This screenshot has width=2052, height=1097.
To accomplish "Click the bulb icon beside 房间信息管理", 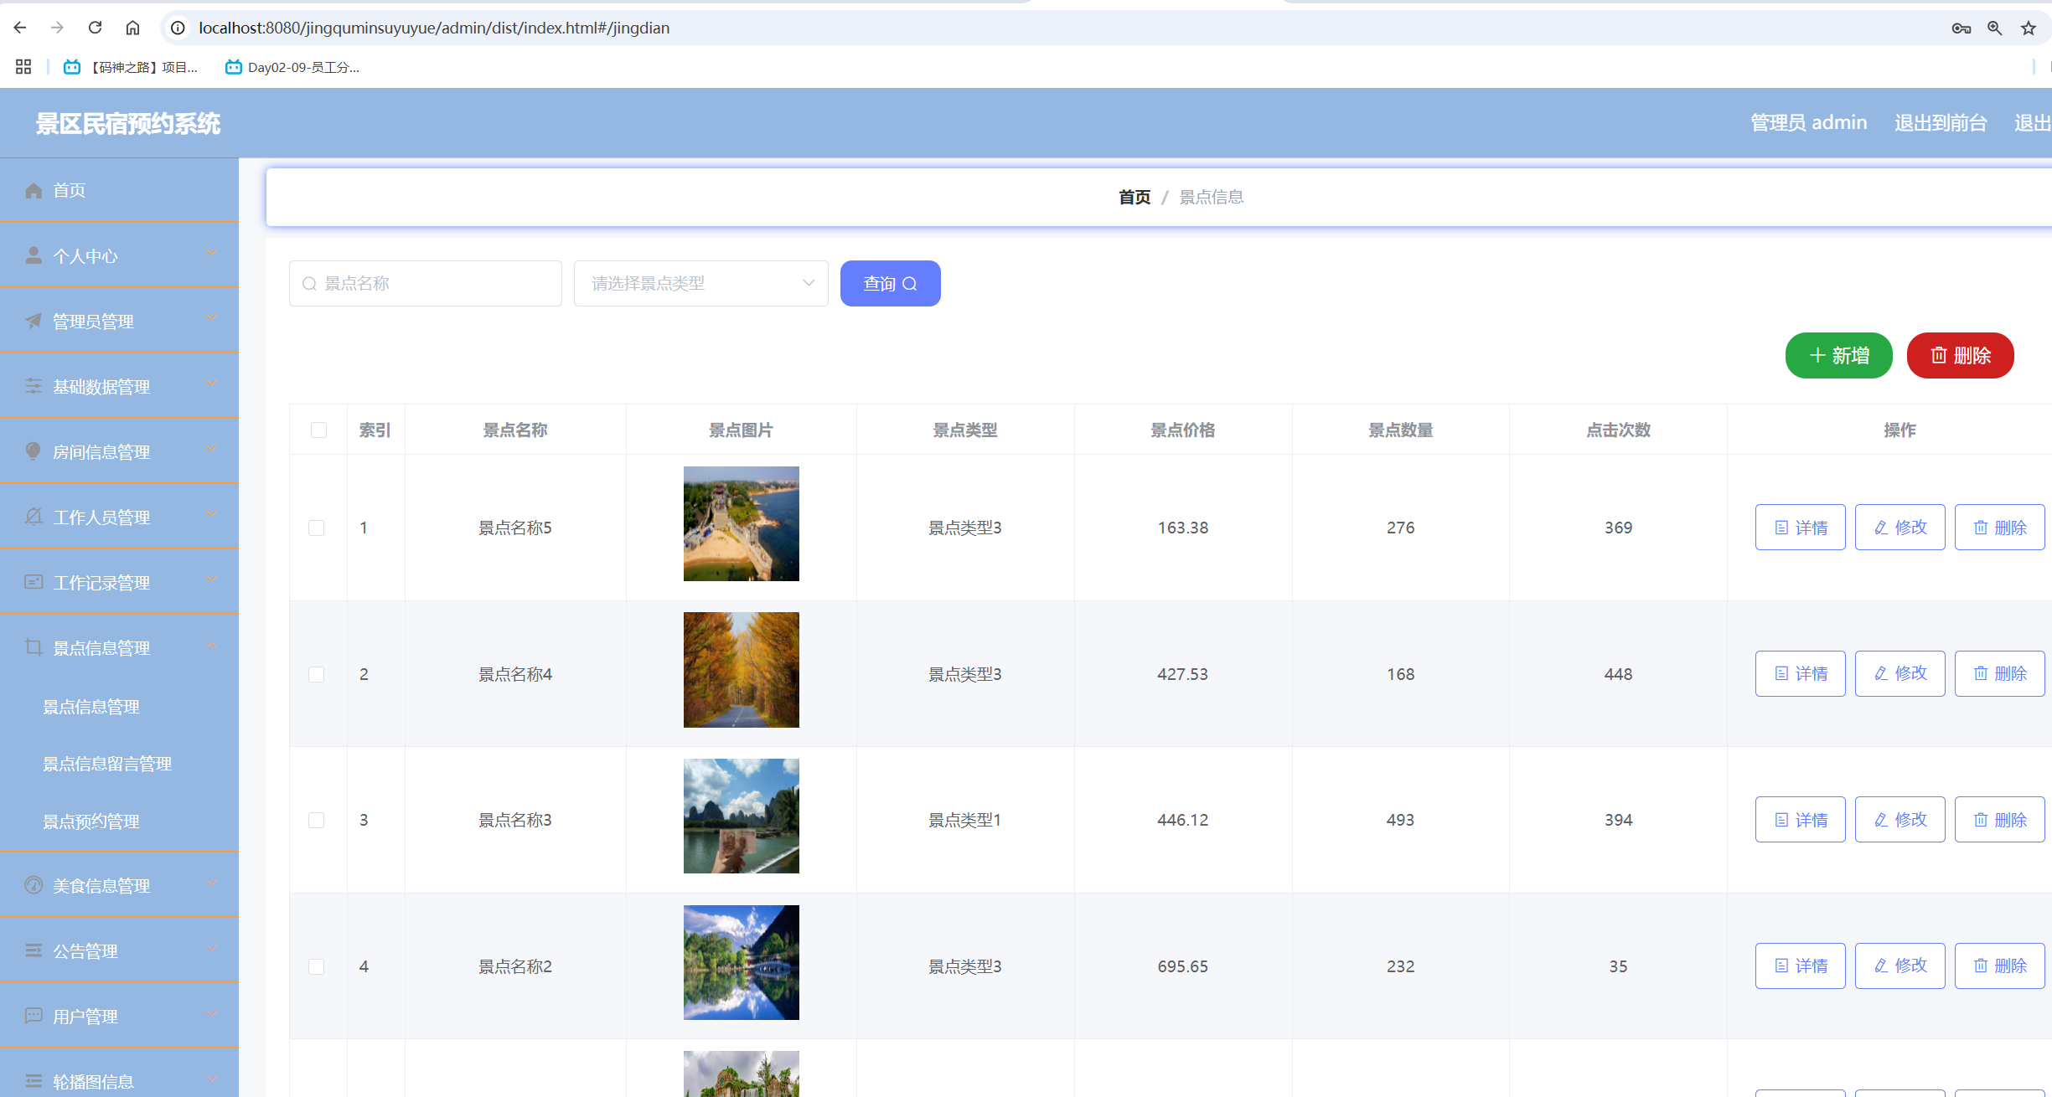I will [34, 451].
